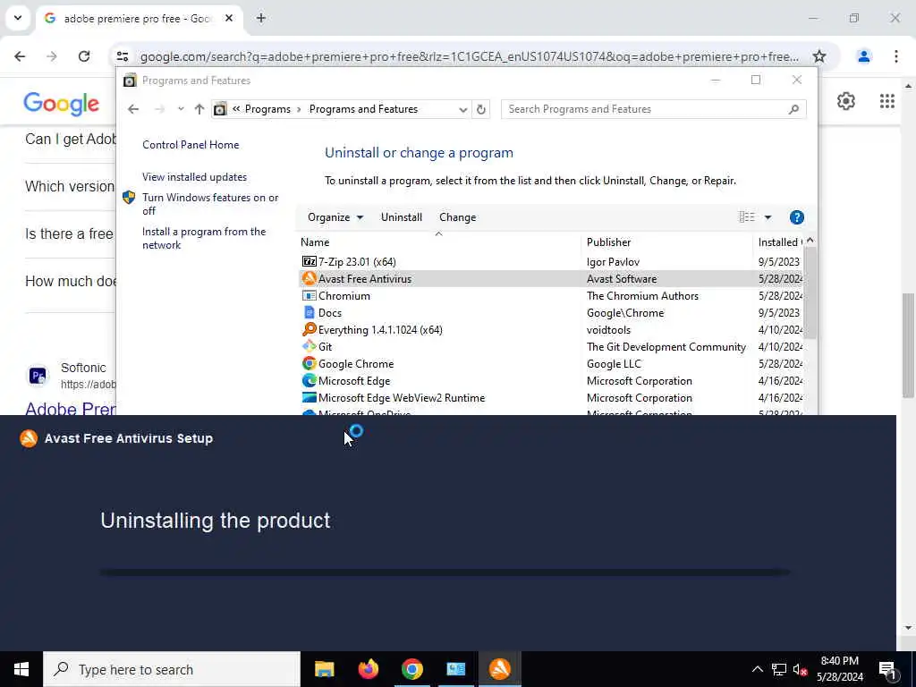916x687 pixels.
Task: Click the 7-Zip program icon in list
Action: [x=309, y=262]
